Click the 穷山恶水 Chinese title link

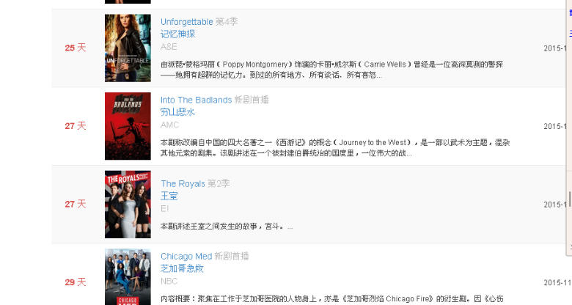click(x=178, y=112)
